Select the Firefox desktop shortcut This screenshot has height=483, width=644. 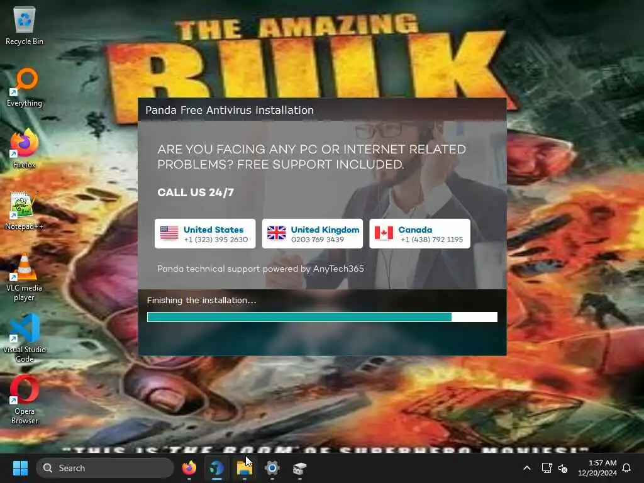tap(25, 148)
